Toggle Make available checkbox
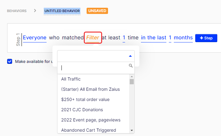Viewport: 221px width, 136px height. [x=10, y=61]
